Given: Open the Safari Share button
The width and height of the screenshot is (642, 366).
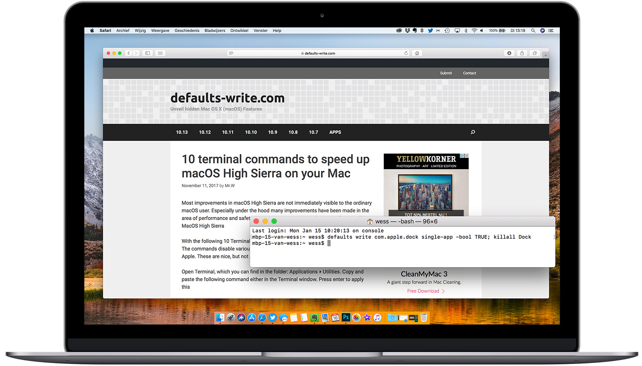Looking at the screenshot, I should point(522,53).
